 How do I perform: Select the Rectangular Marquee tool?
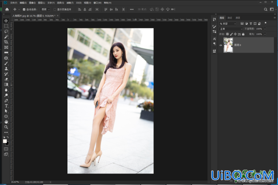coord(6,26)
